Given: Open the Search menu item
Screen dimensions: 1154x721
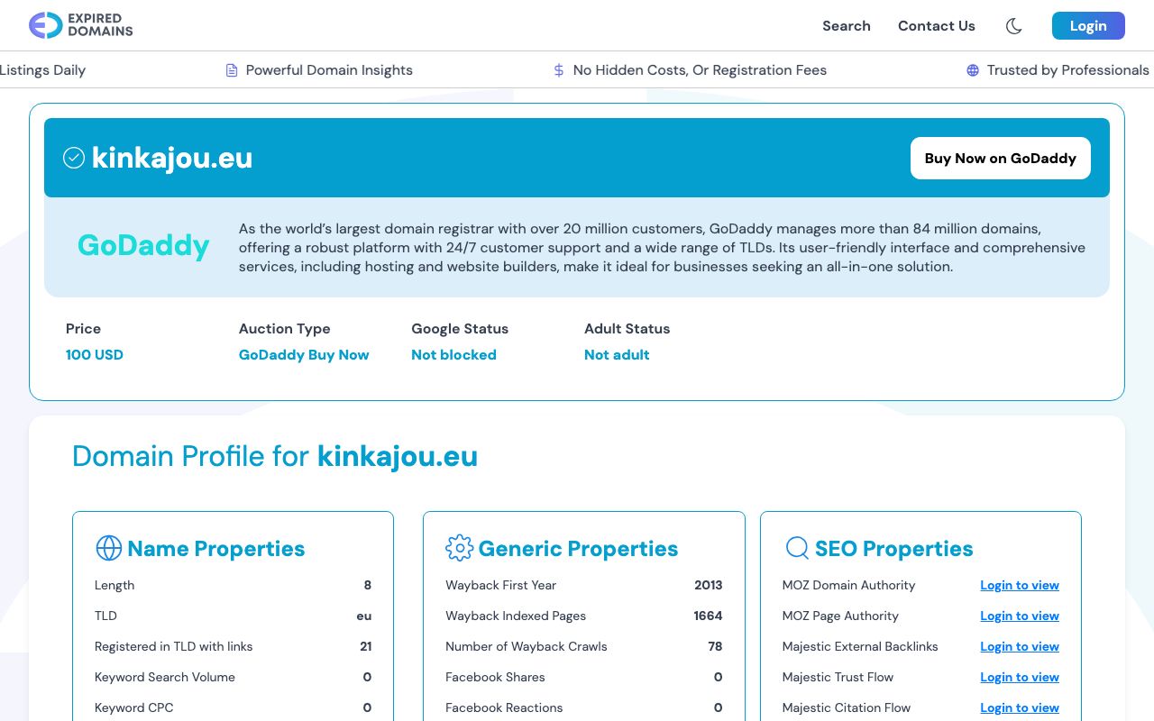Looking at the screenshot, I should [x=846, y=26].
